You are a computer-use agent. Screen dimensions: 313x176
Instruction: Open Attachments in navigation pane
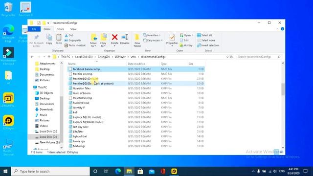[x=47, y=64]
